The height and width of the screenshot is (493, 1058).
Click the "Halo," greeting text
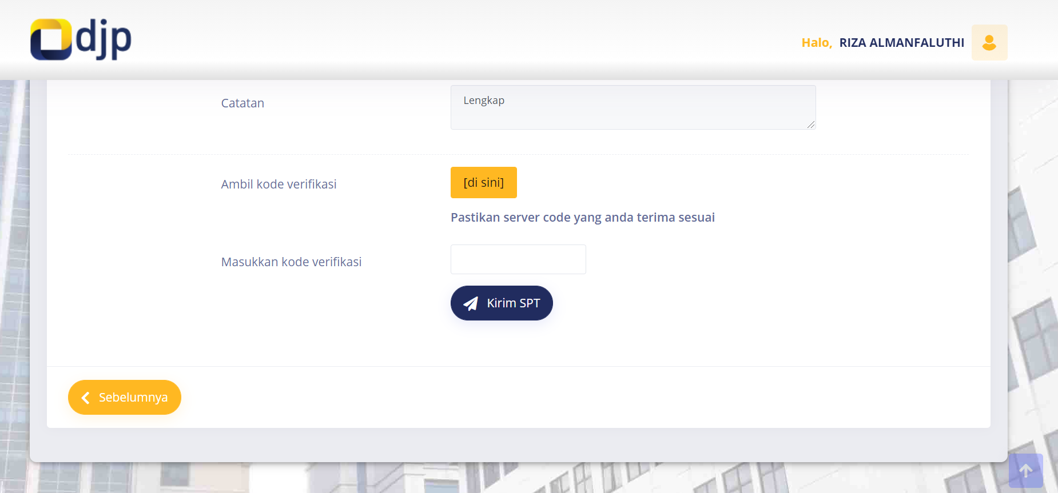(x=816, y=43)
